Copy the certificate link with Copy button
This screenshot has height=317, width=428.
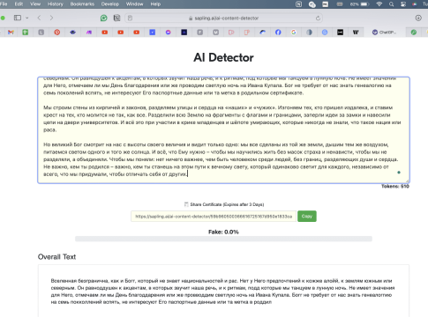pos(307,216)
